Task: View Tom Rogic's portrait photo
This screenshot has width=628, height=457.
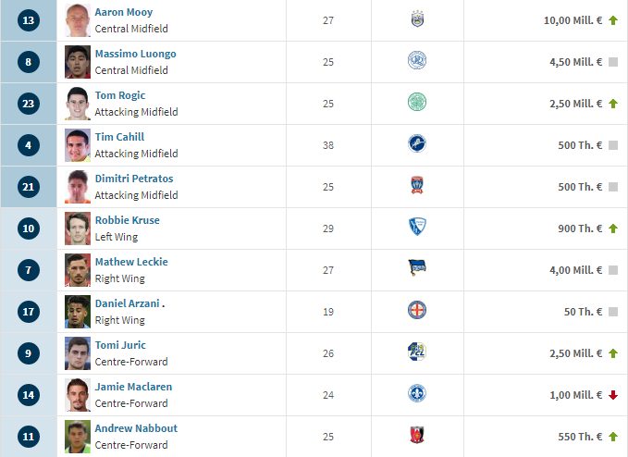Action: point(78,104)
